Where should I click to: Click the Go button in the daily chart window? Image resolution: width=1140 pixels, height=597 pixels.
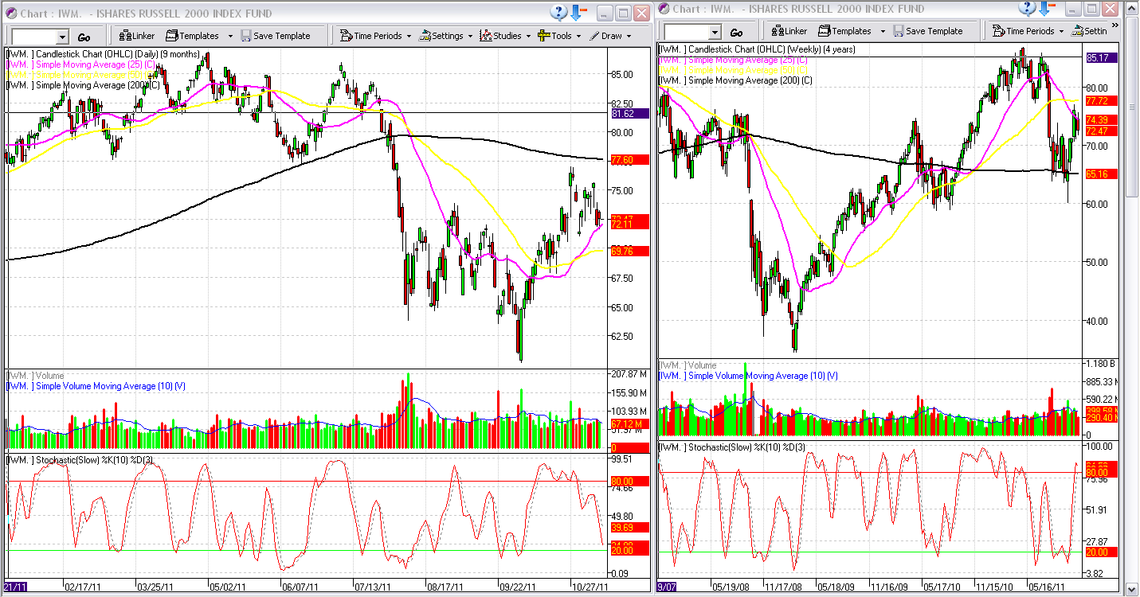84,37
